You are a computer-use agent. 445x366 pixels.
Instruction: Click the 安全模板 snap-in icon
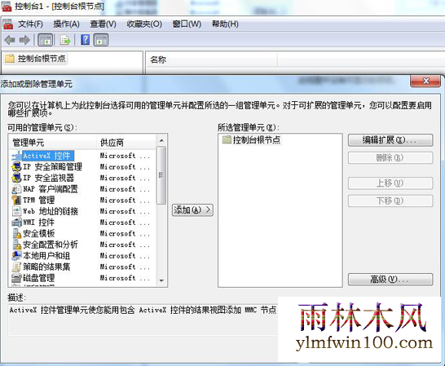17,233
